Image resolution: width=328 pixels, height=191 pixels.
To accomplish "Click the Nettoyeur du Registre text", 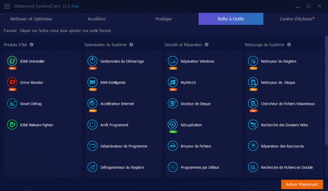I will (x=279, y=61).
